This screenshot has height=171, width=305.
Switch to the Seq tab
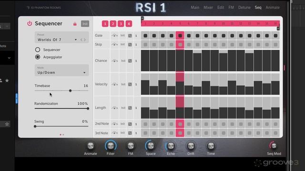click(x=258, y=8)
